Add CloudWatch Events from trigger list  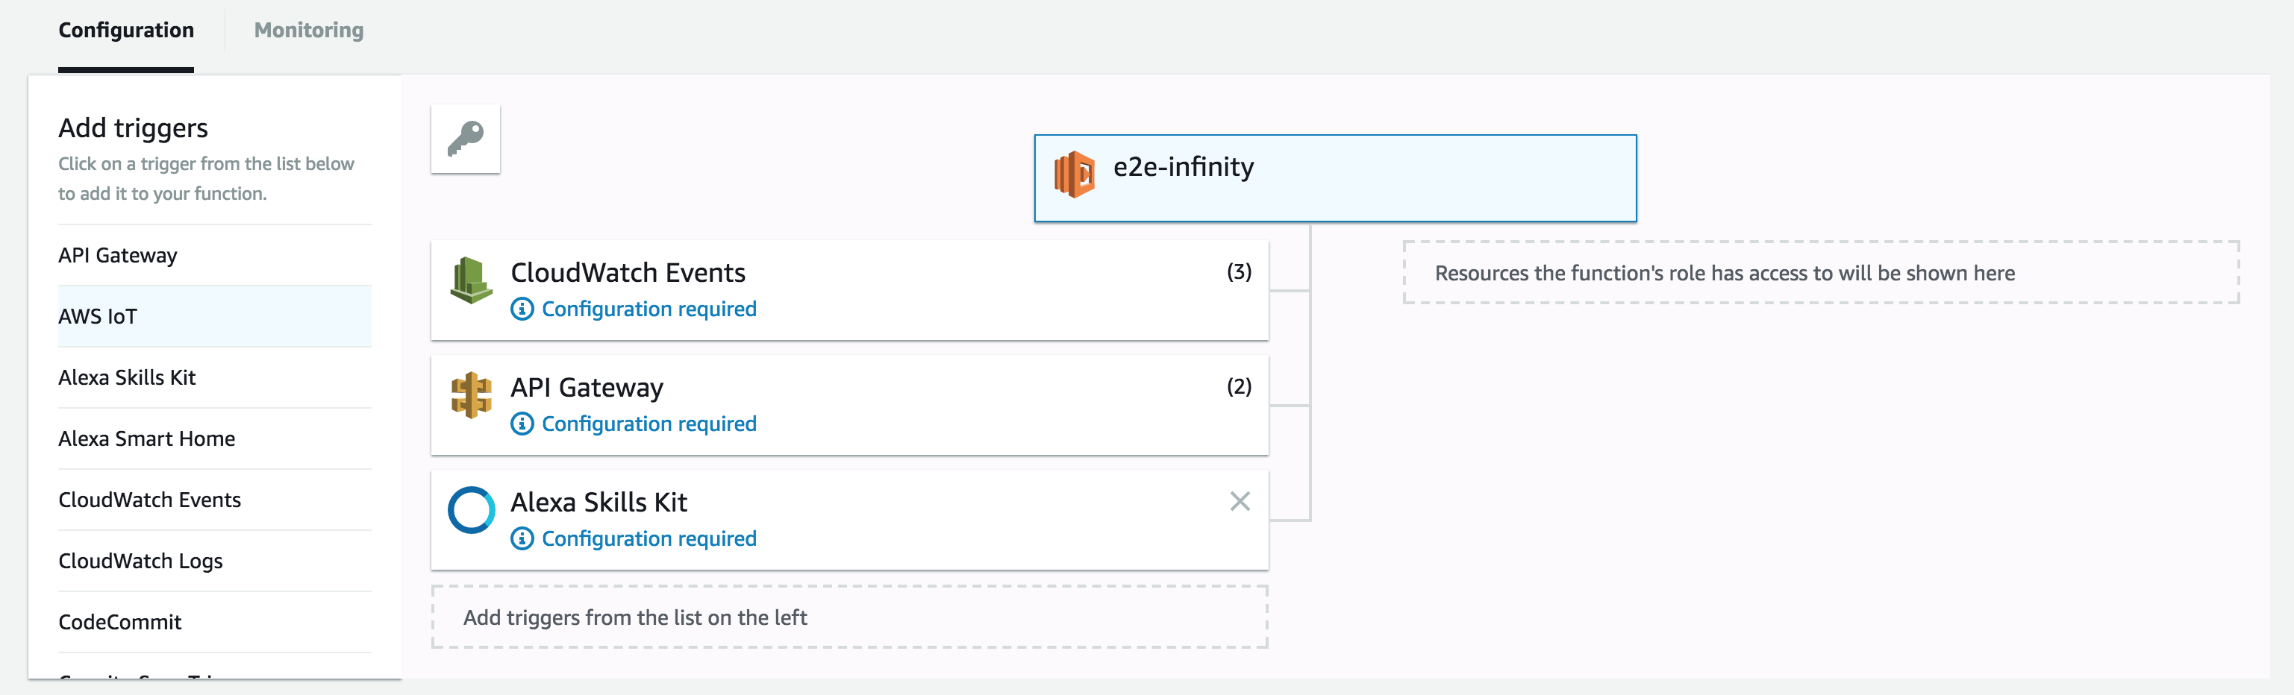coord(215,500)
